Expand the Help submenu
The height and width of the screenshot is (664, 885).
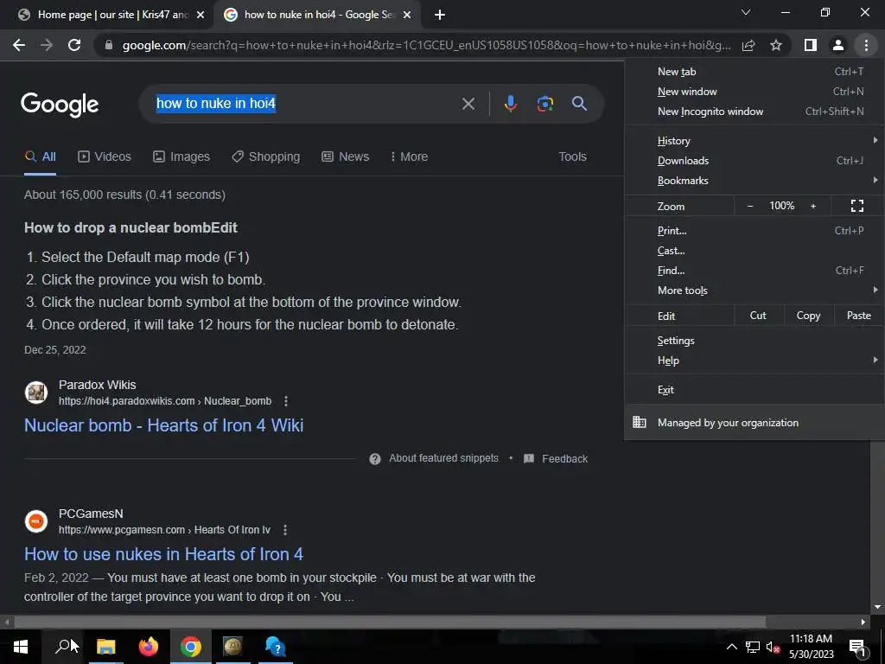754,361
